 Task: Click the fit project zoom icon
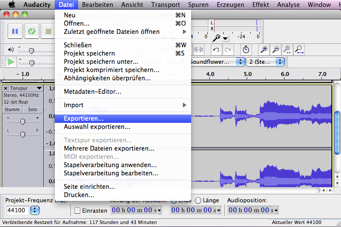(299, 49)
